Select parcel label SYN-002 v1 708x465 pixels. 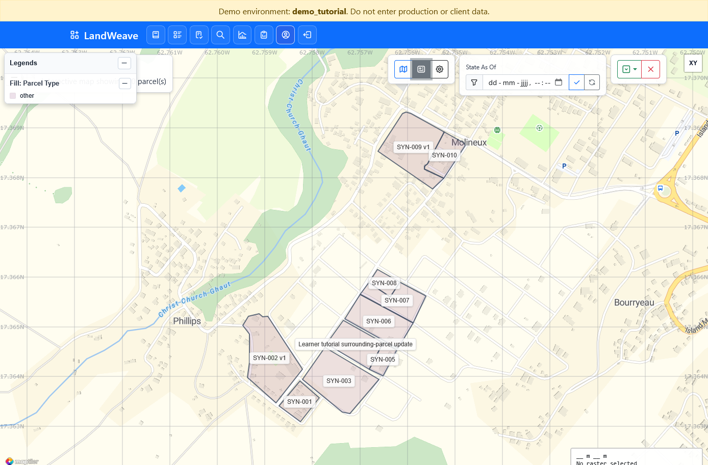pos(269,358)
